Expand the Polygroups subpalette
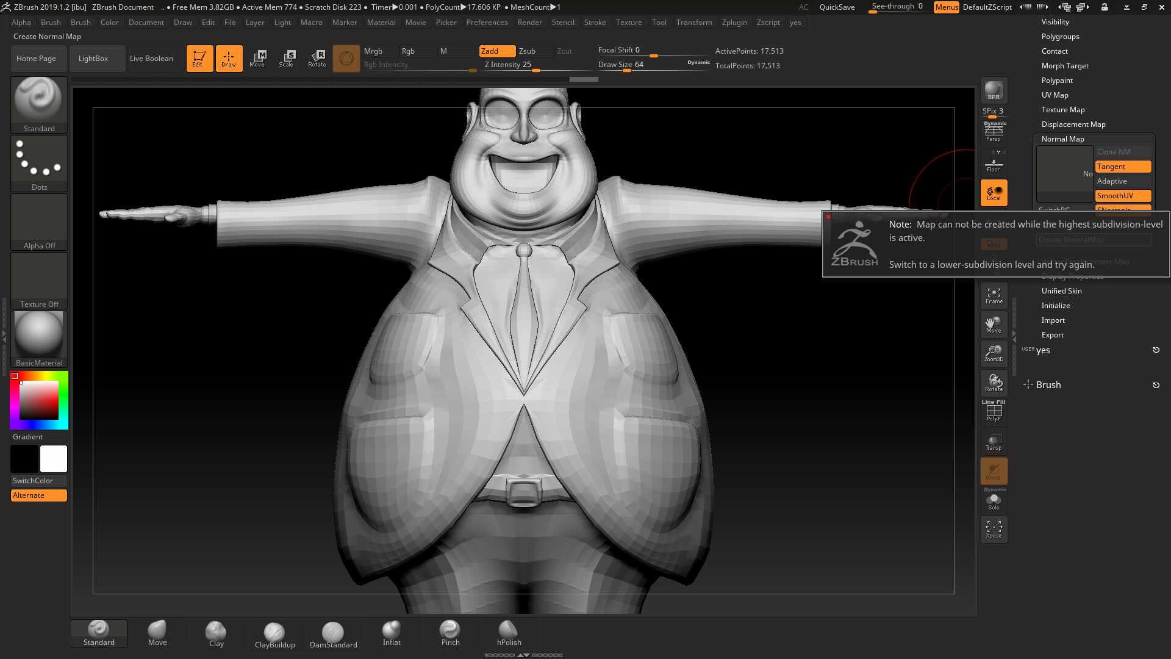Image resolution: width=1171 pixels, height=659 pixels. click(x=1060, y=37)
